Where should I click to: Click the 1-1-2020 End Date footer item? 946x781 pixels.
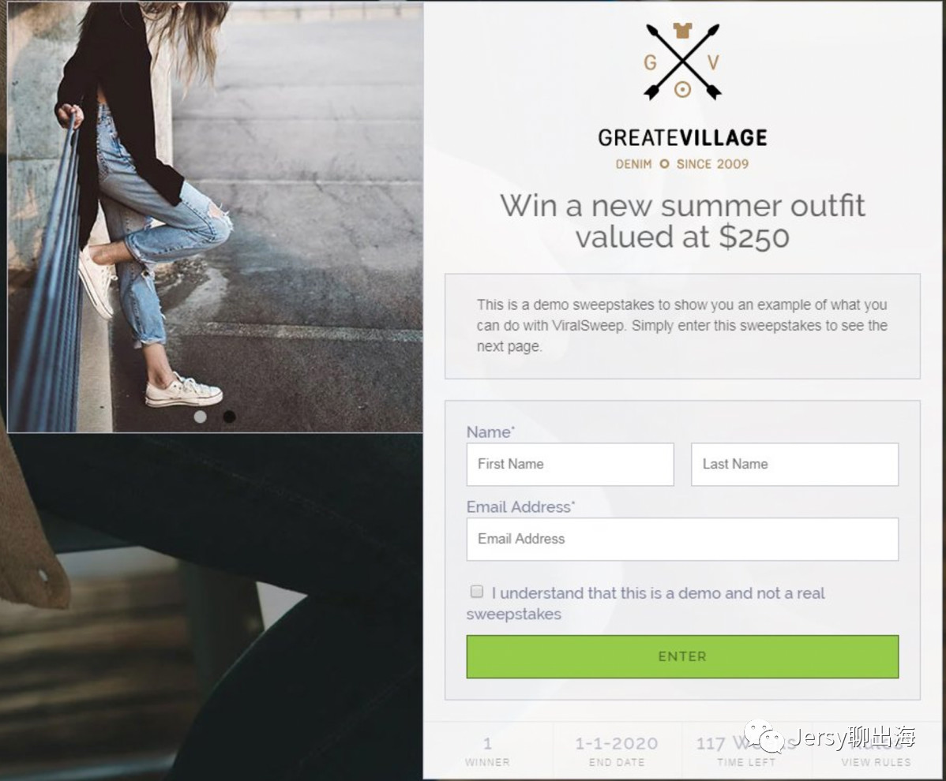pyautogui.click(x=617, y=752)
